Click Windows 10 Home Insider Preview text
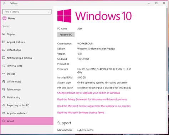This screenshot has width=169, height=135. coord(96,49)
